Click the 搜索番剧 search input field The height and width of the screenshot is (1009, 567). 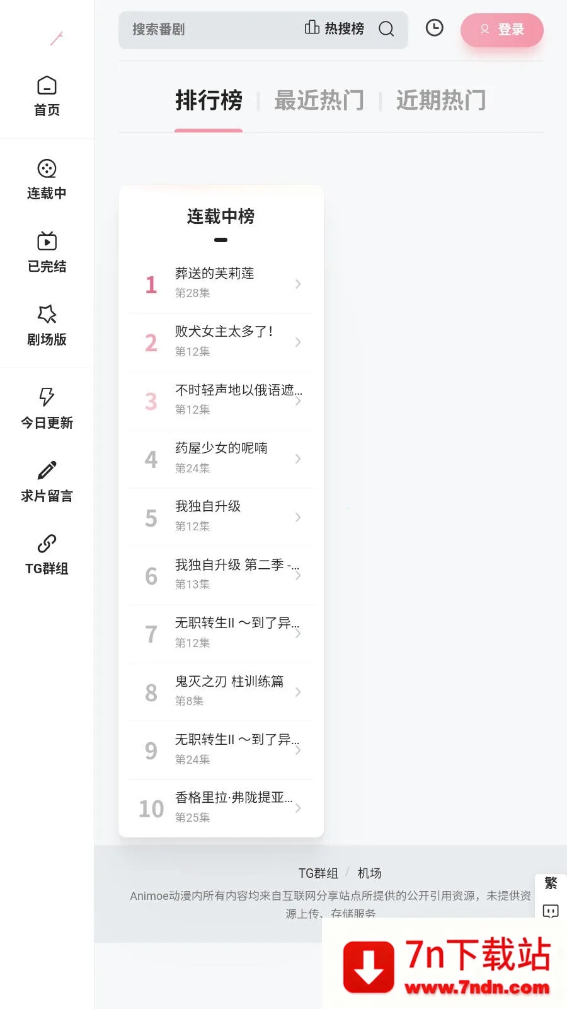pyautogui.click(x=208, y=30)
